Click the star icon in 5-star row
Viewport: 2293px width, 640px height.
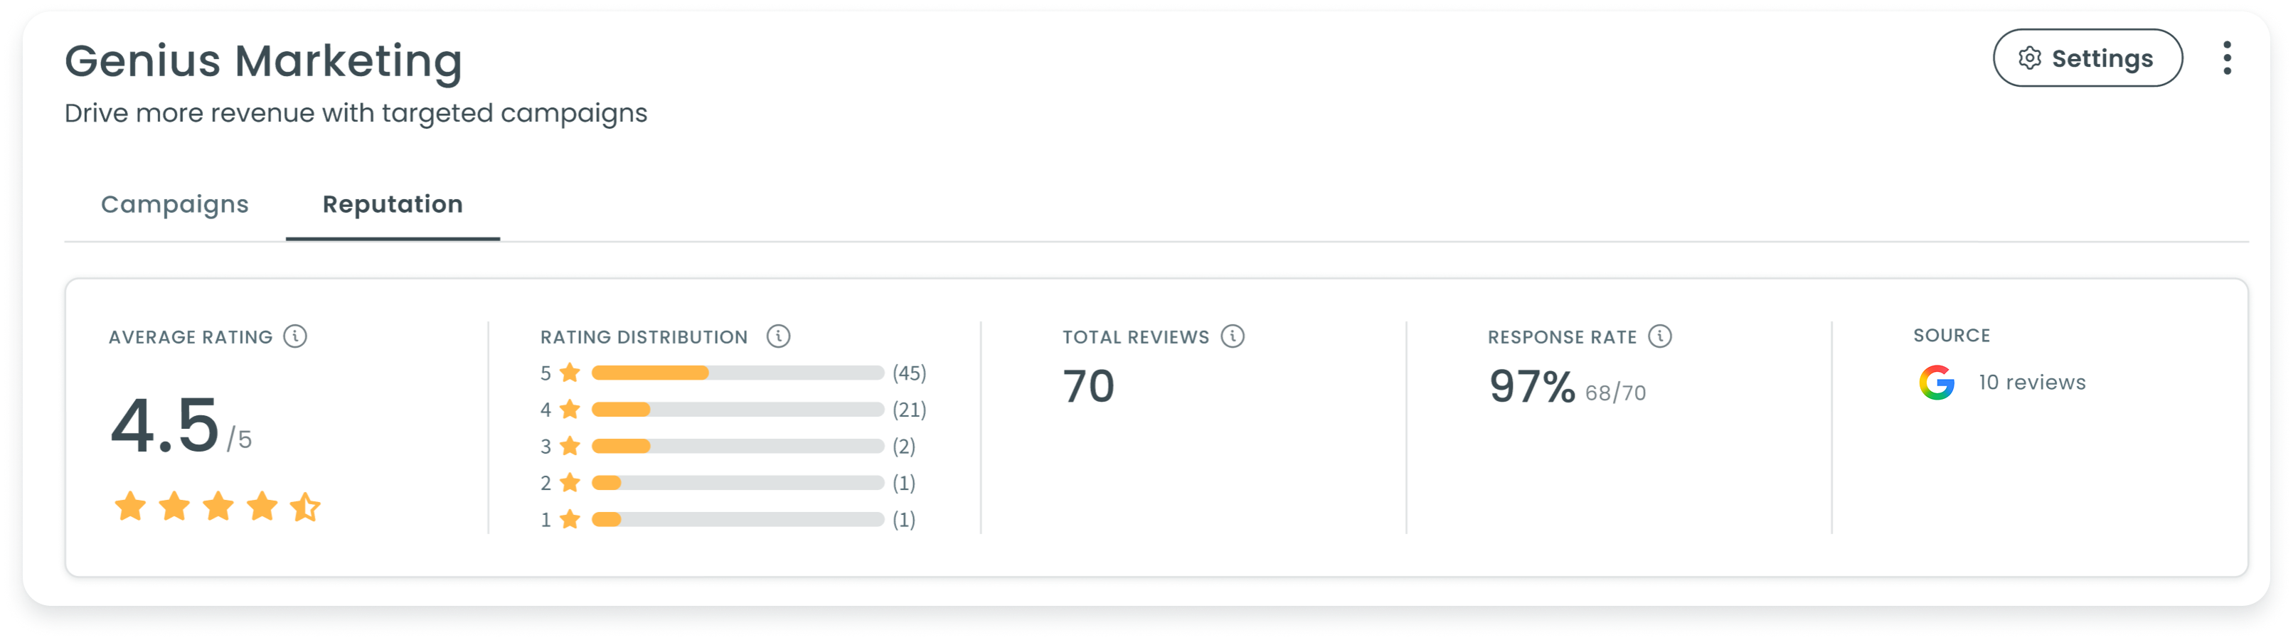click(x=570, y=372)
